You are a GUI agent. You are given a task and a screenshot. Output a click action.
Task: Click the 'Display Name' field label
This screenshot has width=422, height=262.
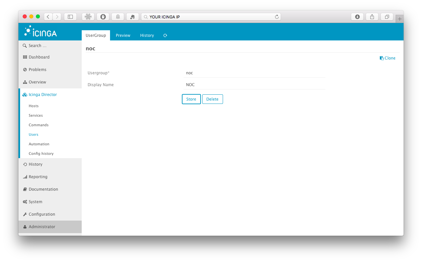(x=101, y=85)
